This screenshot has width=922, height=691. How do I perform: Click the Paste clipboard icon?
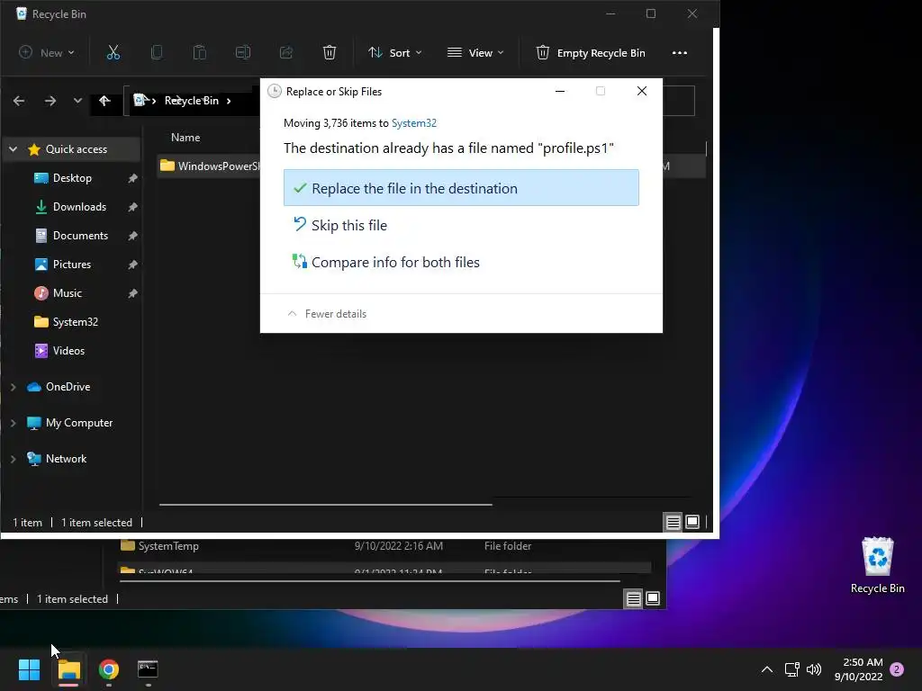click(199, 52)
